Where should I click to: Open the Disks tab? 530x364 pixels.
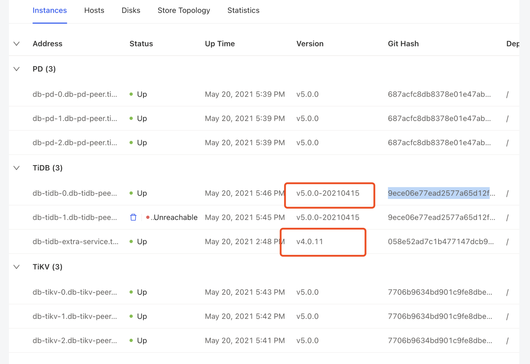(x=131, y=10)
